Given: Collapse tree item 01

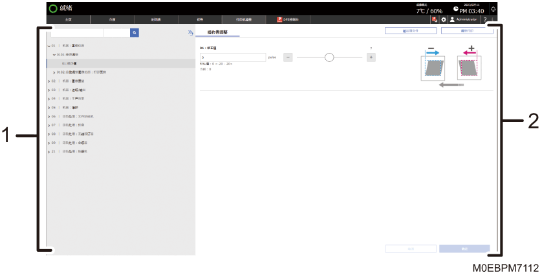Looking at the screenshot, I should 49,46.
